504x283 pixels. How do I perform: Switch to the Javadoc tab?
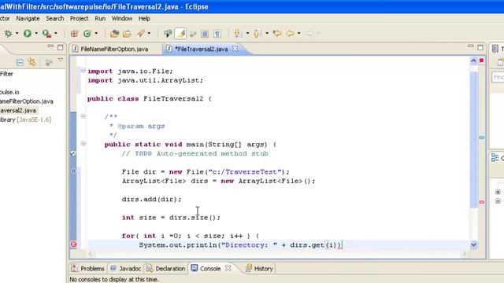tap(126, 269)
